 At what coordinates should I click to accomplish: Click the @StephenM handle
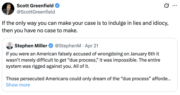point(68,46)
